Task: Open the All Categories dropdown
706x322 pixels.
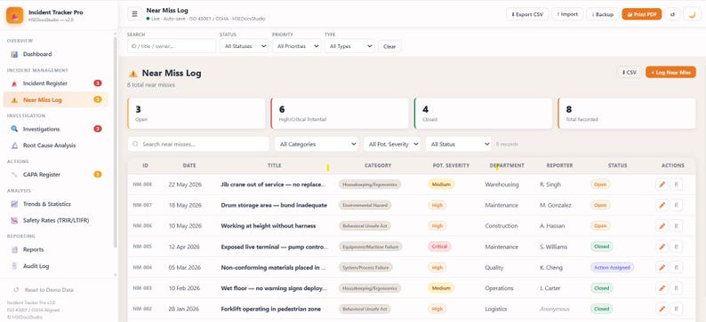Action: click(x=316, y=145)
